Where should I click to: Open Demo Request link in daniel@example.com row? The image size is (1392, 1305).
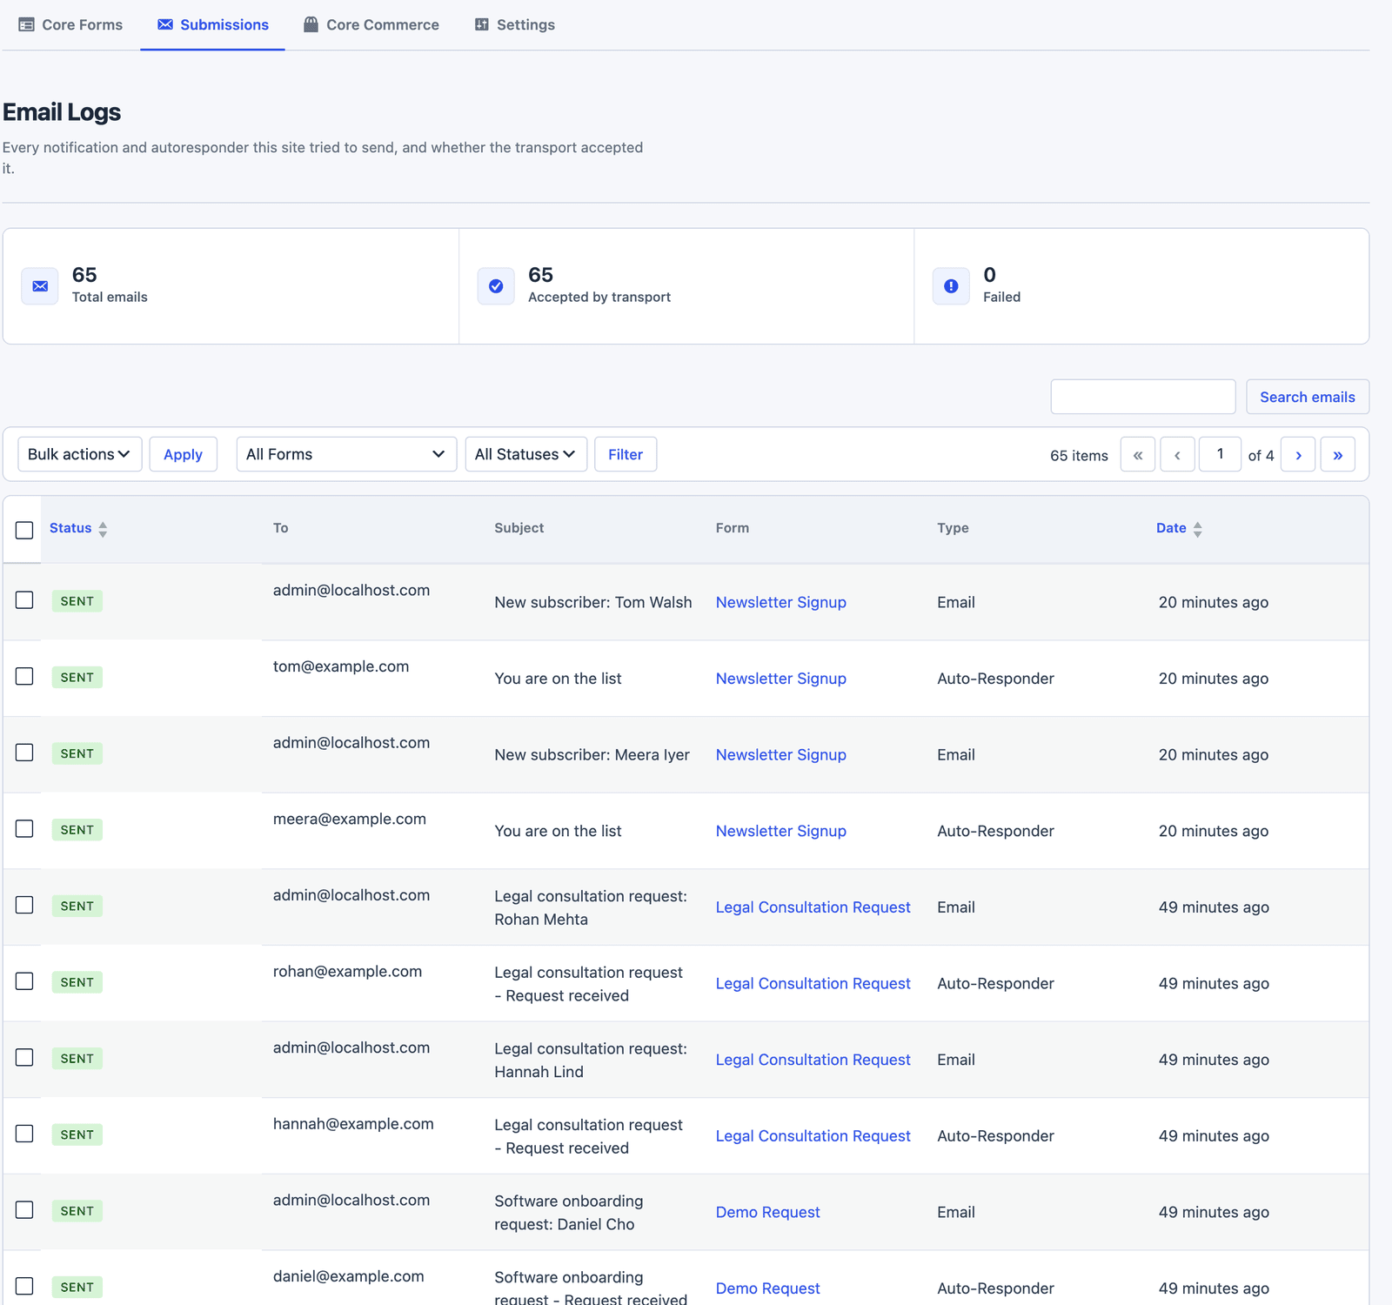(768, 1288)
